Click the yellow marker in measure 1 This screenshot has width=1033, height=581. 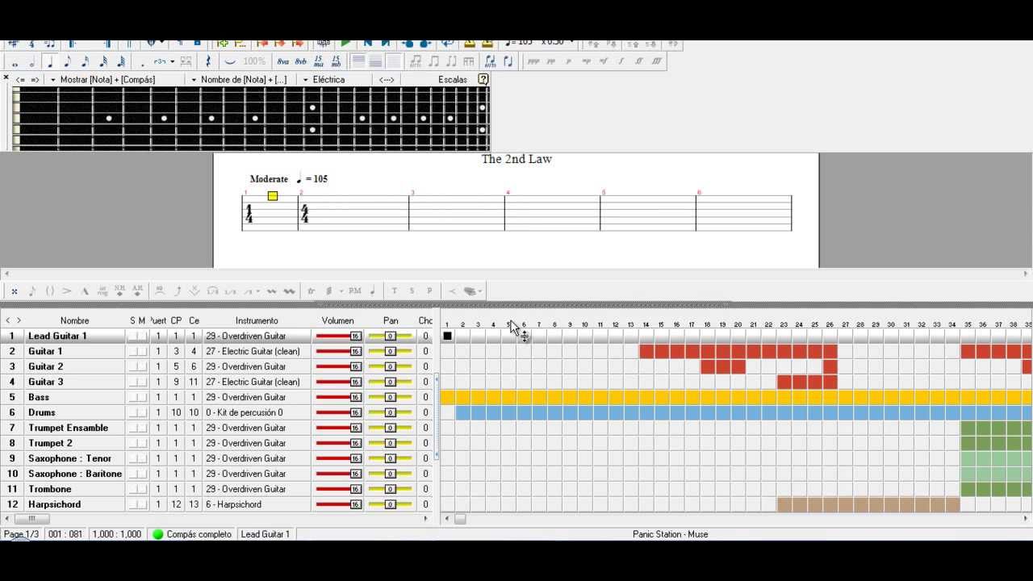coord(273,196)
